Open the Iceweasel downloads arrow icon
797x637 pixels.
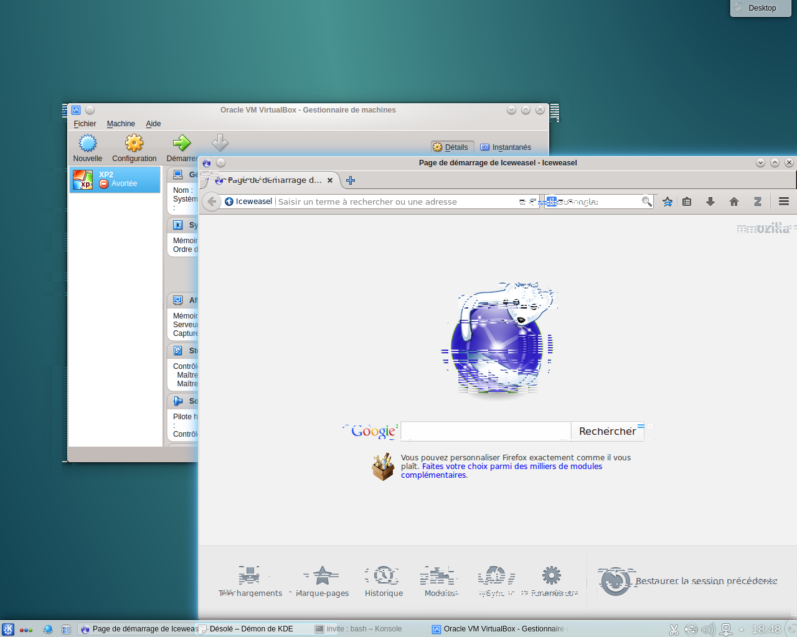[710, 202]
